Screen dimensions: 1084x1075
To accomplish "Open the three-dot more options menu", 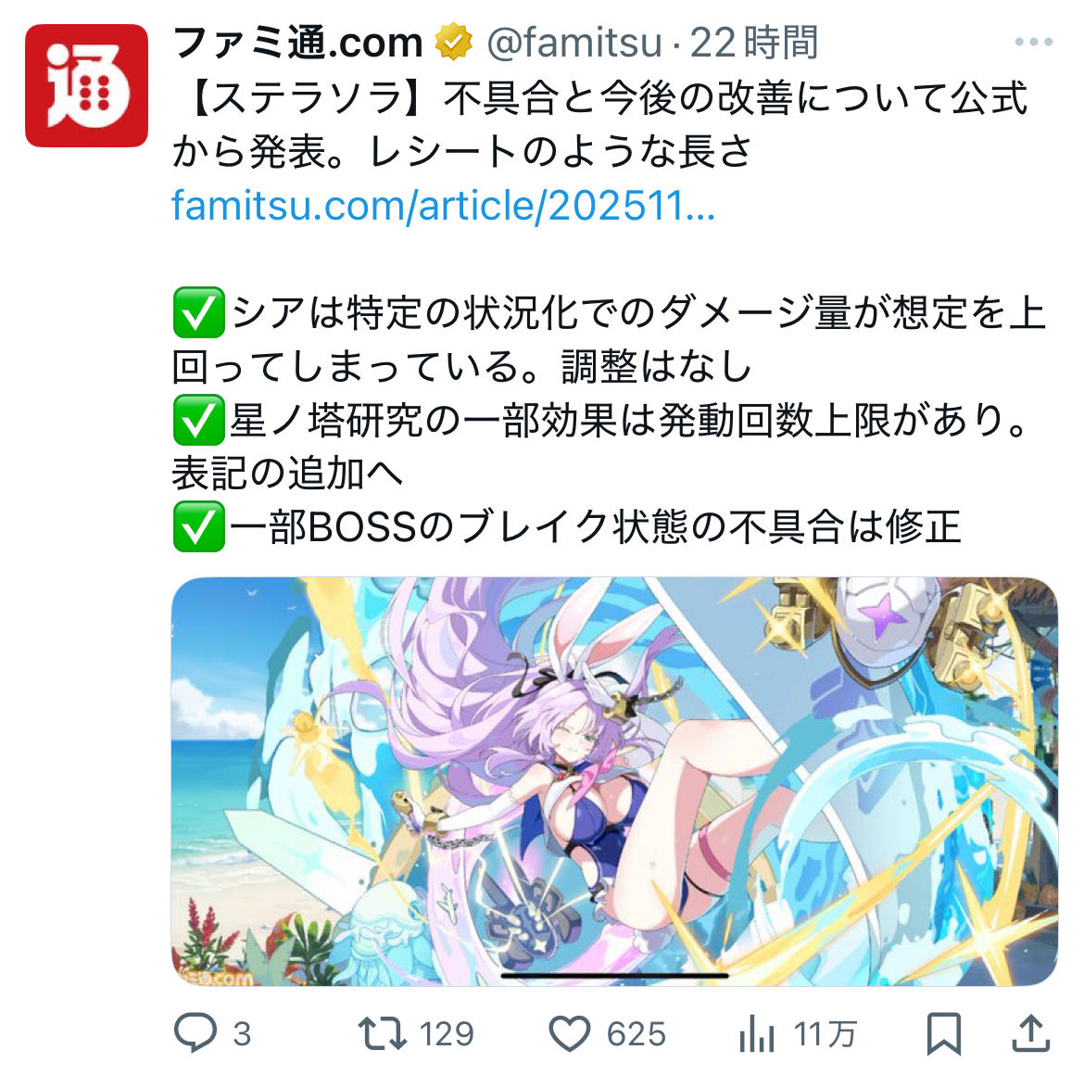I will coord(1034,43).
